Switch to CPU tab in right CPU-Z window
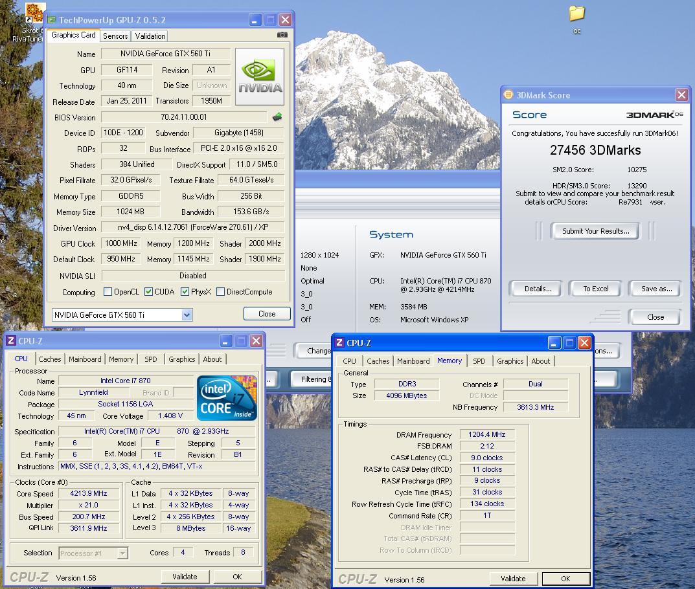Viewport: 695px width, 589px height. point(349,361)
